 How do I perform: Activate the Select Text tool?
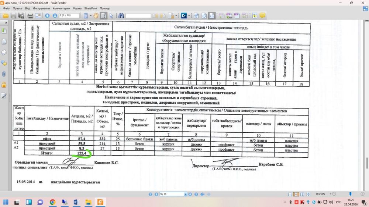click(104, 16)
